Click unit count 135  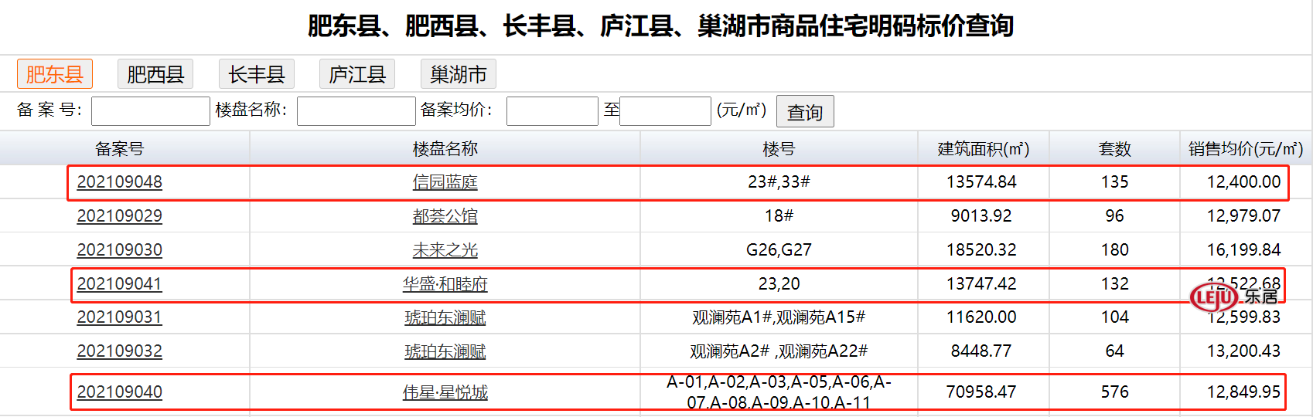[1115, 182]
